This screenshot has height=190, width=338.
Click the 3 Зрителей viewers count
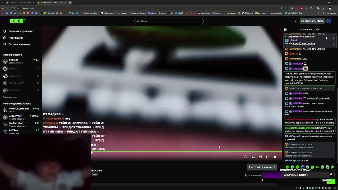click(x=253, y=175)
